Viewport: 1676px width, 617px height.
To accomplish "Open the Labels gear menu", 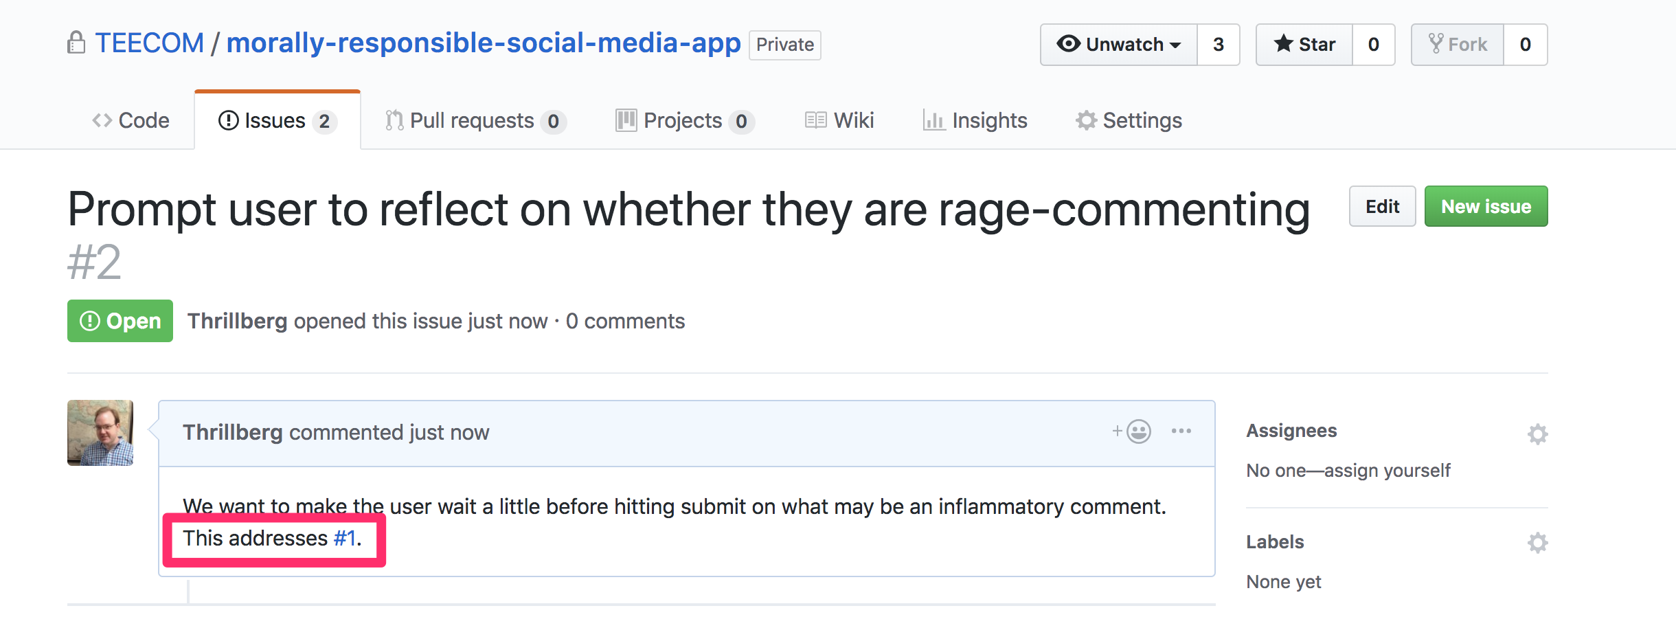I will (x=1537, y=543).
